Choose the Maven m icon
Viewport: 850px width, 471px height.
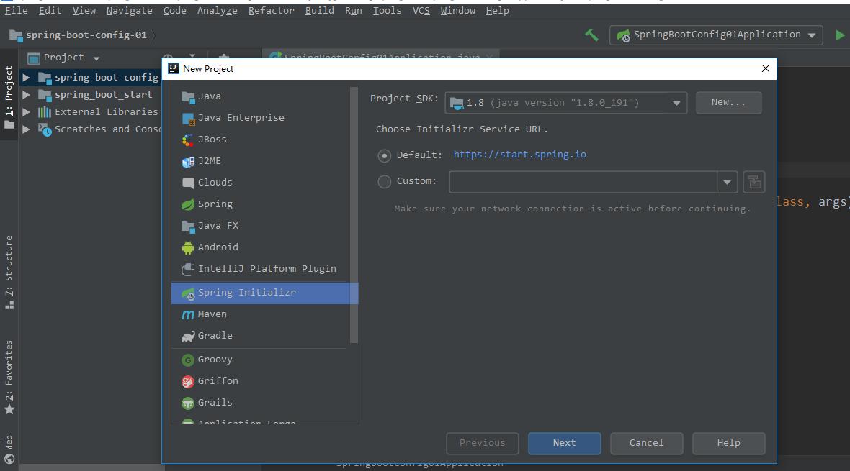click(x=187, y=314)
